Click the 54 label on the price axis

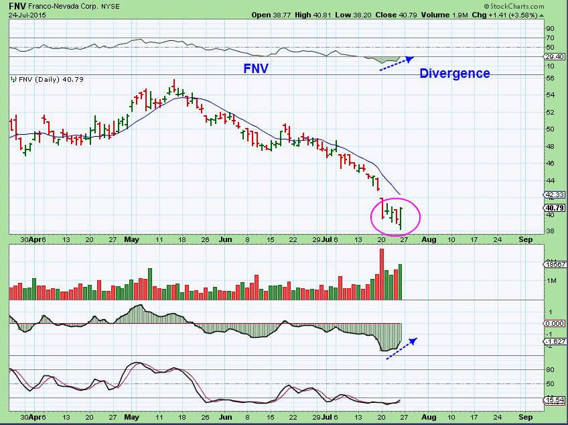tap(551, 95)
